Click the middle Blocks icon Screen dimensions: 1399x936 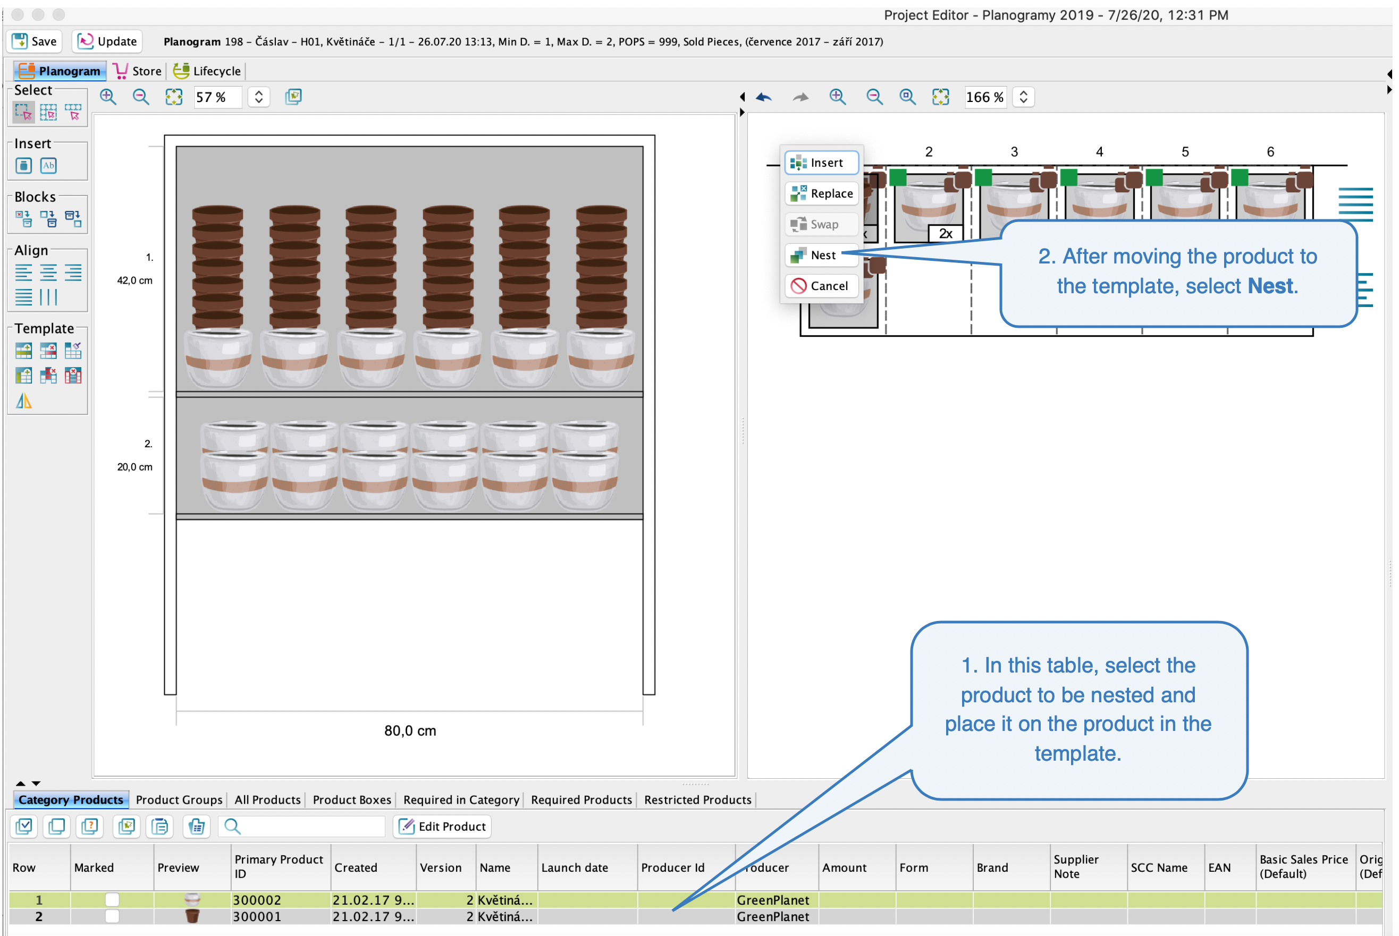(48, 219)
